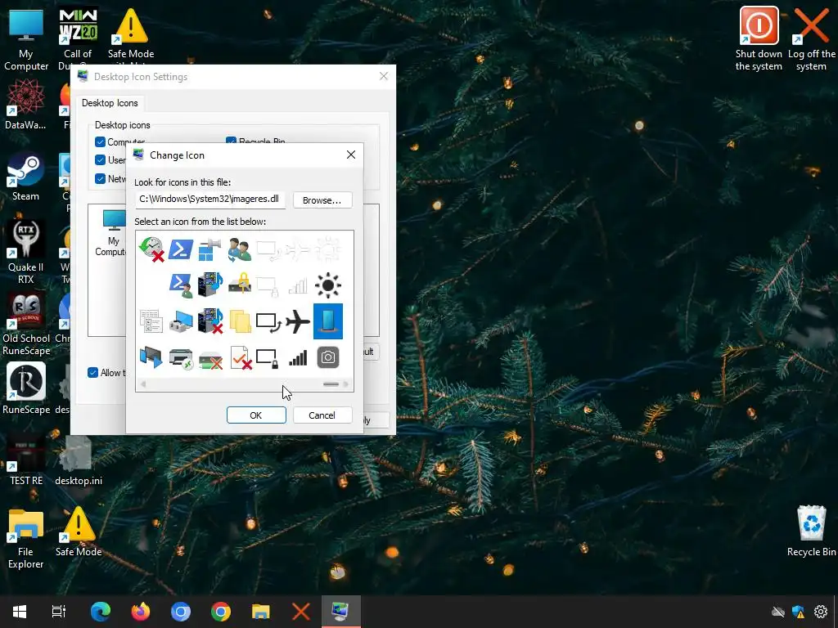Pick the remote printer icon
This screenshot has width=838, height=628.
click(x=181, y=358)
